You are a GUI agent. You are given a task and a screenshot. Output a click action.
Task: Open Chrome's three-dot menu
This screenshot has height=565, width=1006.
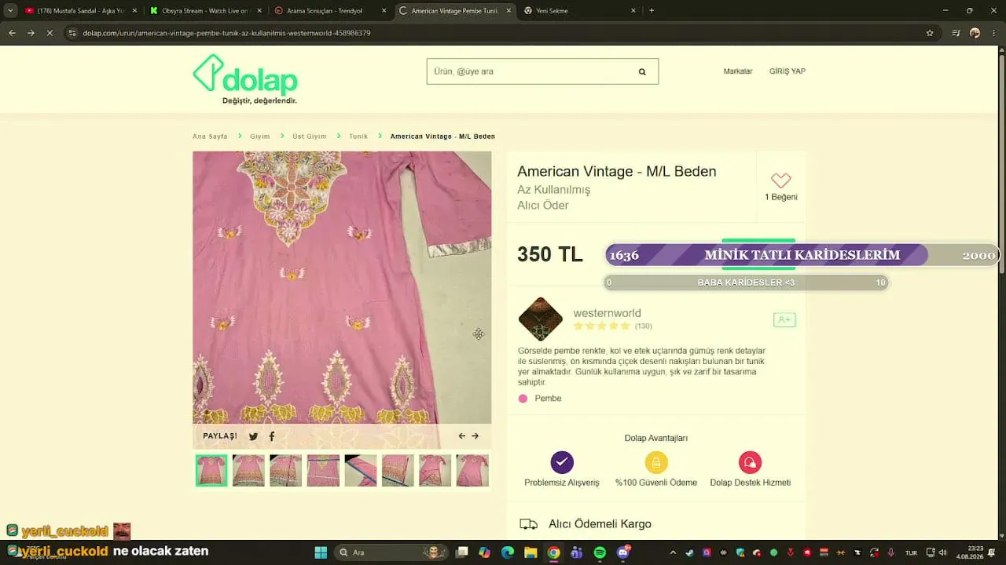[x=994, y=33]
